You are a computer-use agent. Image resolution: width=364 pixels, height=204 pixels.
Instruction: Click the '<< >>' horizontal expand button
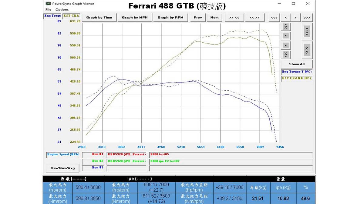coord(254,18)
